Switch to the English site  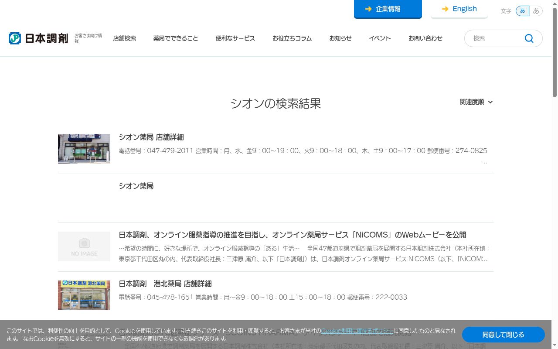[x=459, y=9]
